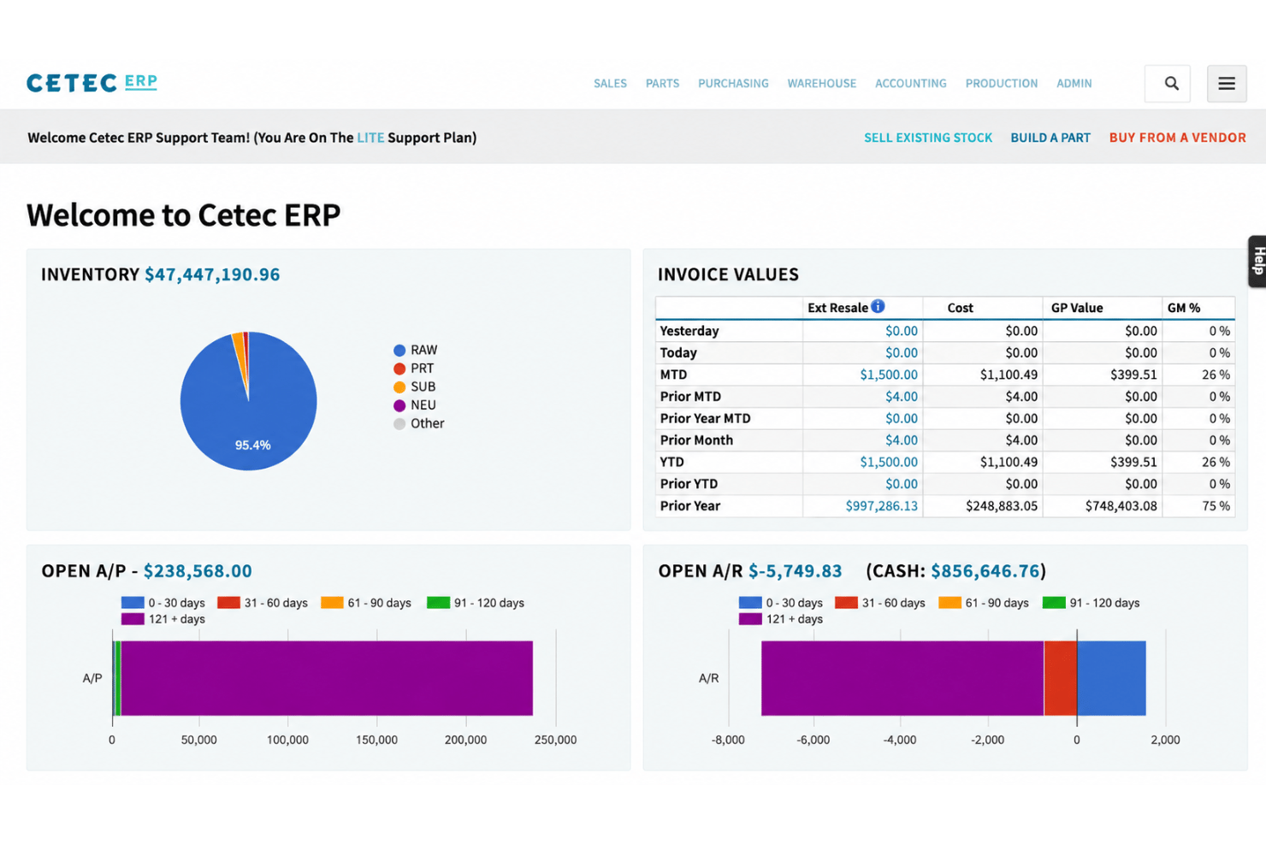Open the MTD Ext Resale value $1,500.00

coord(889,375)
